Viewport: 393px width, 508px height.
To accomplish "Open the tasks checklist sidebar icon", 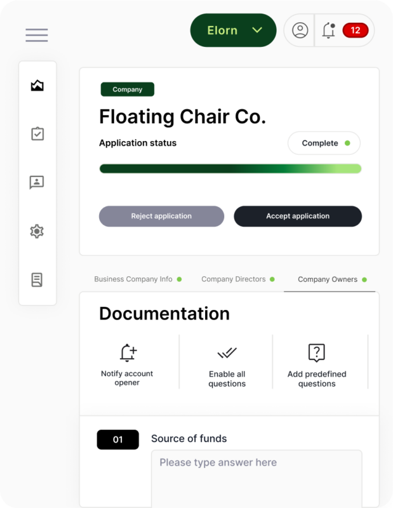I will pos(37,134).
